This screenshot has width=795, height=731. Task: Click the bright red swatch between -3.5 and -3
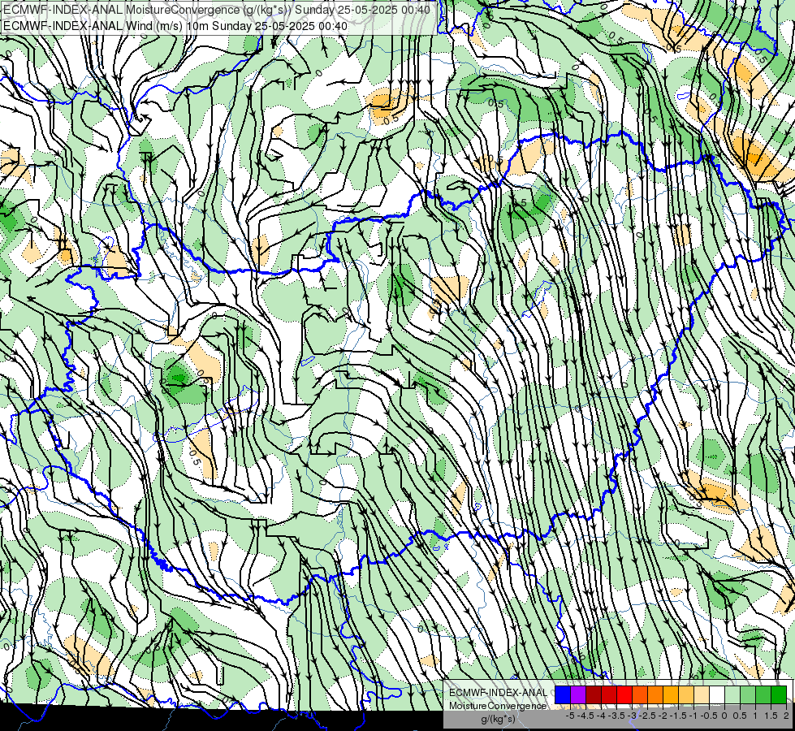[x=624, y=694]
